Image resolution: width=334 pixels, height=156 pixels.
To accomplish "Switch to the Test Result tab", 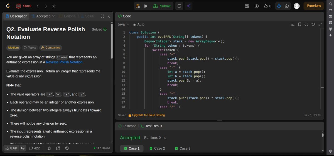I will 151,126.
